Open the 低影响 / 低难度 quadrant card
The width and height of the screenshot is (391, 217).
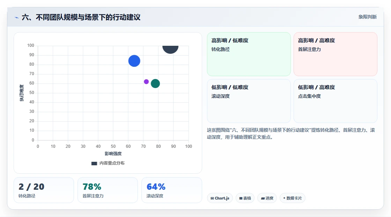(249, 101)
